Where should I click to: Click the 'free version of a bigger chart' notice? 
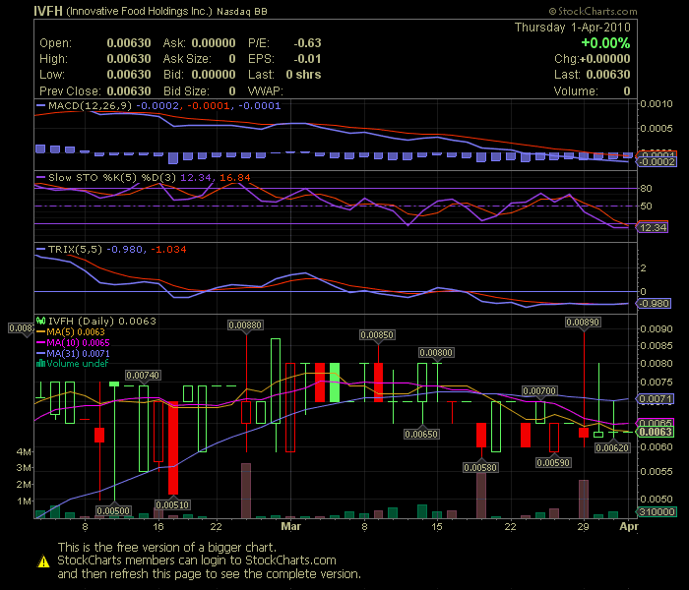coord(167,548)
